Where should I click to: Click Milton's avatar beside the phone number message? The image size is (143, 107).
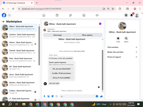tap(45, 84)
